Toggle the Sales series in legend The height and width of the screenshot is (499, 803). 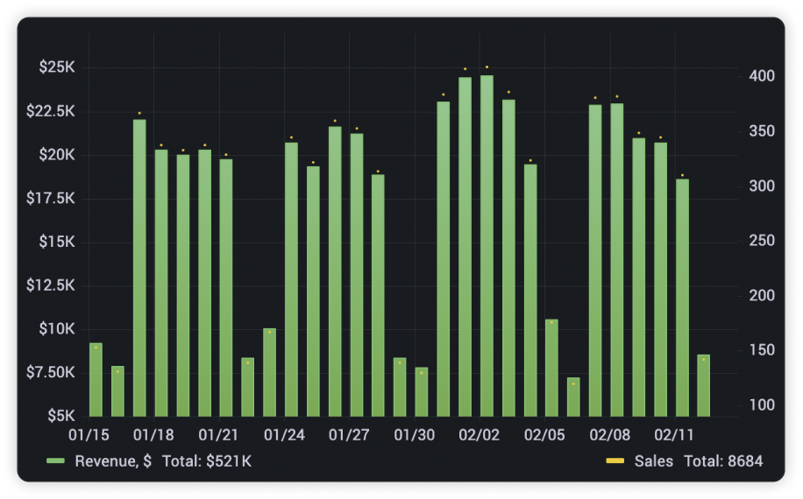653,461
